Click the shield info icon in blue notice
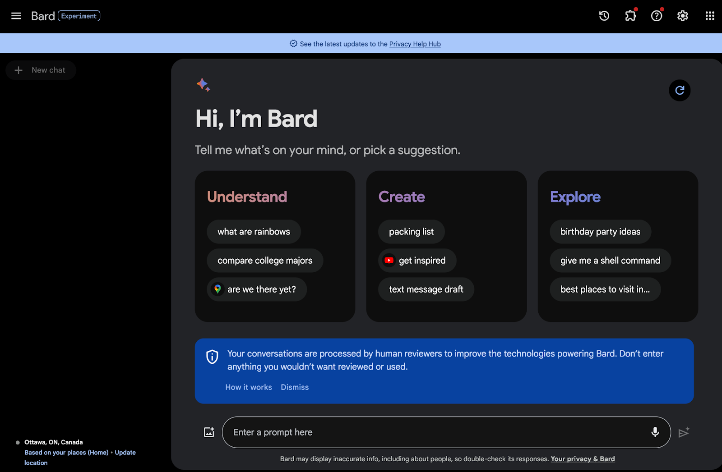Image resolution: width=722 pixels, height=472 pixels. pyautogui.click(x=212, y=357)
